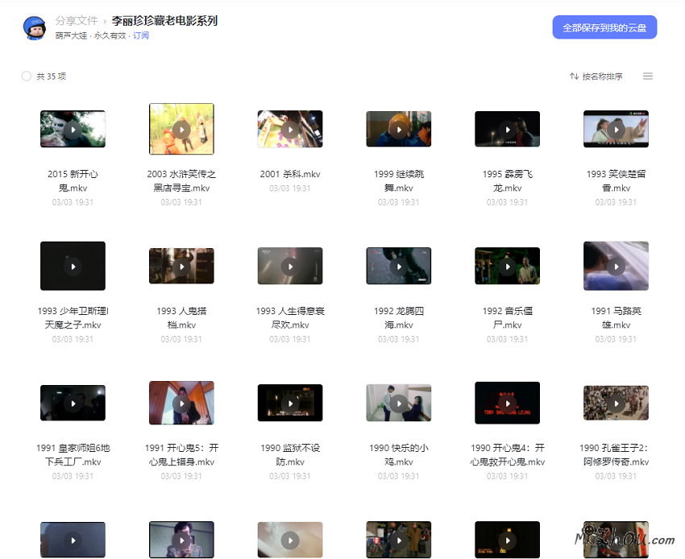Click the play icon on 1993 笑侠楚留香.mkv

click(x=616, y=129)
